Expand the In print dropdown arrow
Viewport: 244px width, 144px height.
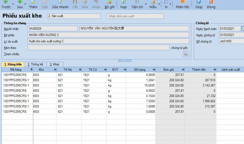(170, 4)
